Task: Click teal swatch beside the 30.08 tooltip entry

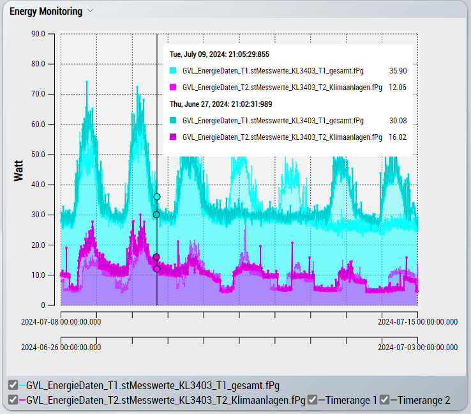Action: pos(174,120)
